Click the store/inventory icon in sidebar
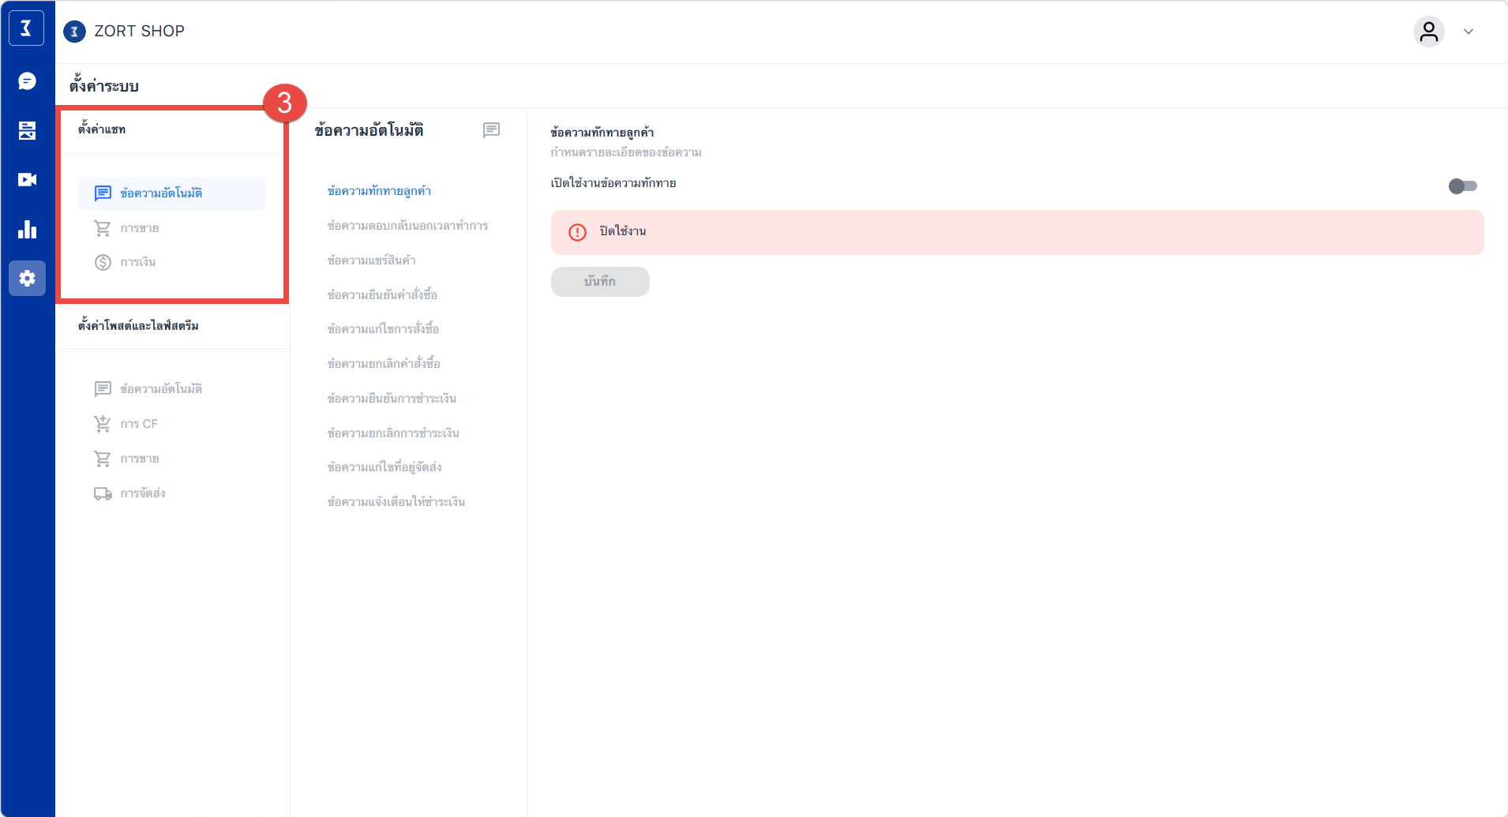The image size is (1508, 817). tap(27, 130)
